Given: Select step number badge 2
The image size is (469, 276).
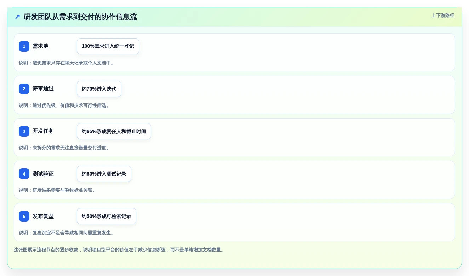Looking at the screenshot, I should [x=24, y=89].
